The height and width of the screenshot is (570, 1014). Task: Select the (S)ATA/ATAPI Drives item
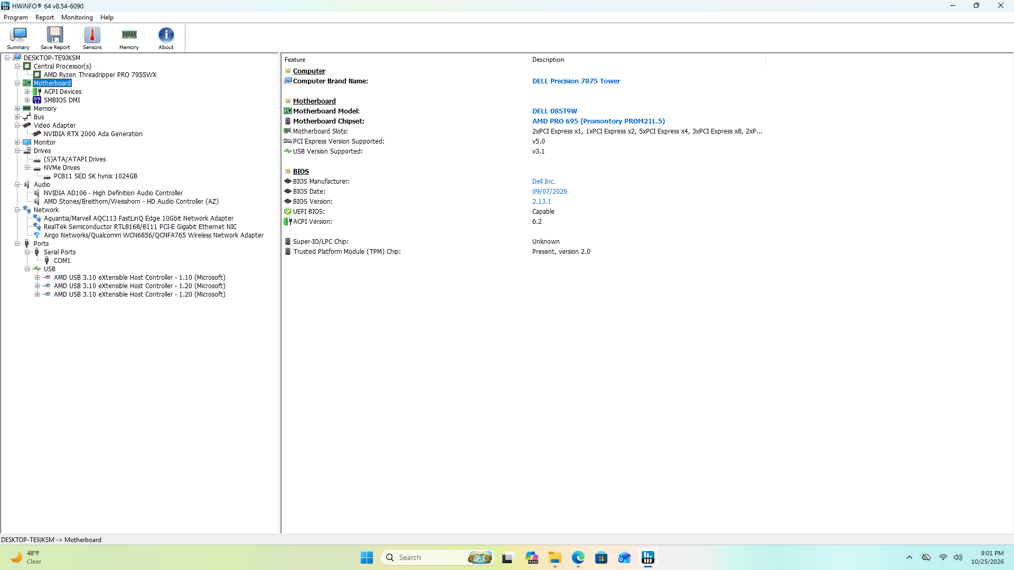click(x=74, y=159)
